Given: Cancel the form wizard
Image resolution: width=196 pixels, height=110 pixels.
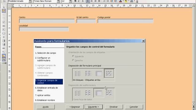Looking at the screenshot, I should coord(134,107).
